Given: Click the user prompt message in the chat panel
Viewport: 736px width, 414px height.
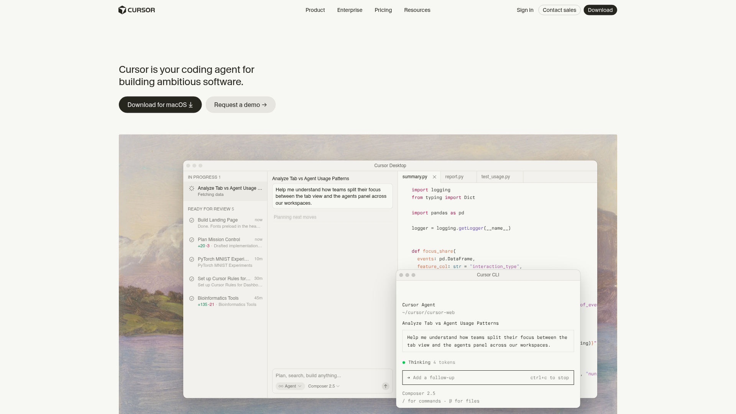Looking at the screenshot, I should pyautogui.click(x=332, y=196).
